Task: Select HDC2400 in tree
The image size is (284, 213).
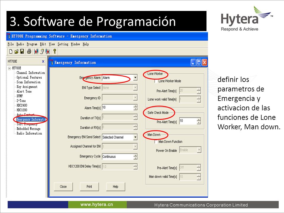Action: pyautogui.click(x=22, y=105)
